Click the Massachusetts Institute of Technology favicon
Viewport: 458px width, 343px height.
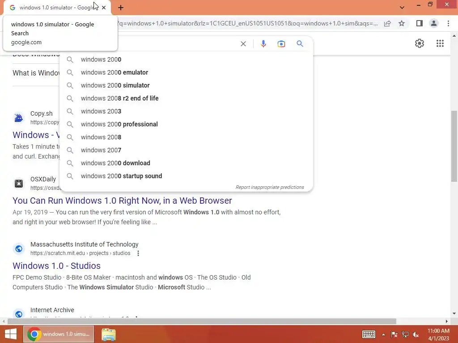pos(19,249)
